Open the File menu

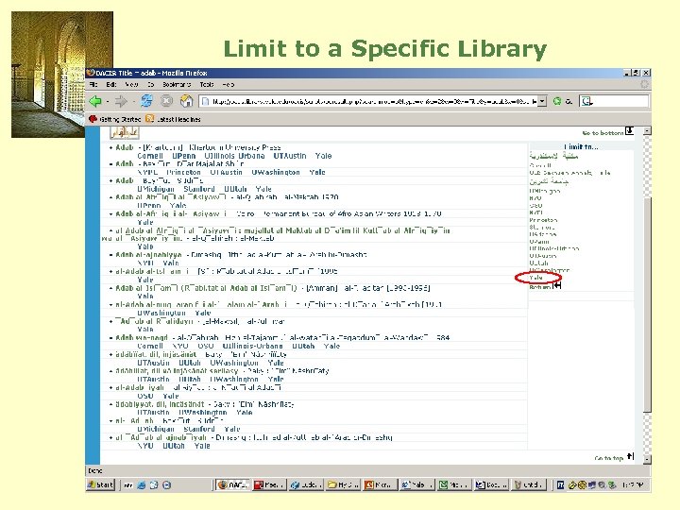93,85
